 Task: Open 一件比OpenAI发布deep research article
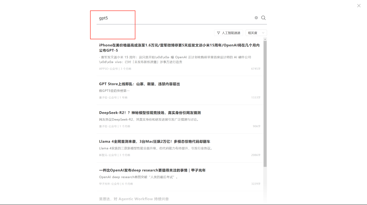152,170
